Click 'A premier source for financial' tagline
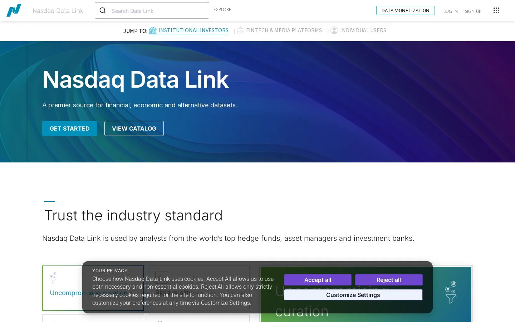515x322 pixels. point(139,105)
